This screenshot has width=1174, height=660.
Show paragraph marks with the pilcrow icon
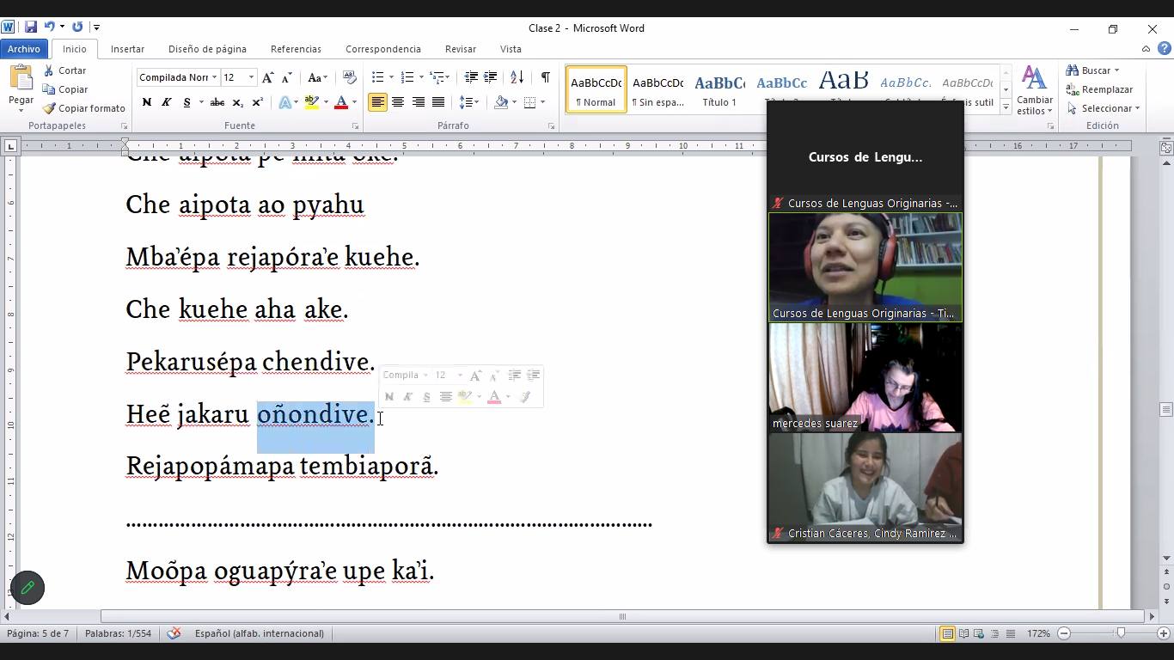click(x=545, y=77)
